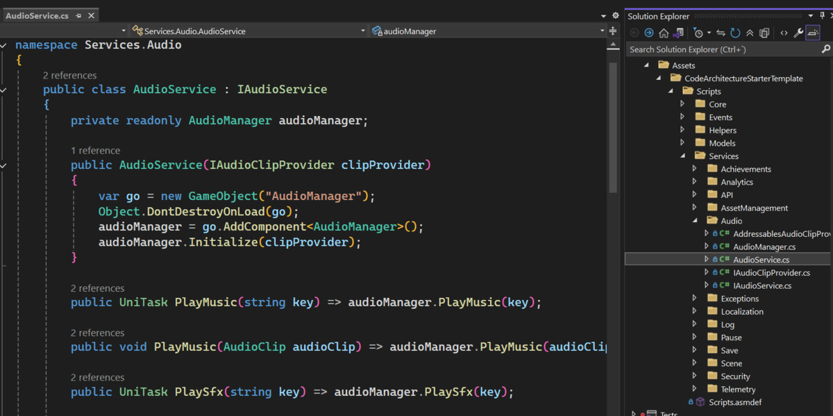Image resolution: width=833 pixels, height=416 pixels.
Task: Click the settings gear above the editor
Action: click(x=615, y=15)
